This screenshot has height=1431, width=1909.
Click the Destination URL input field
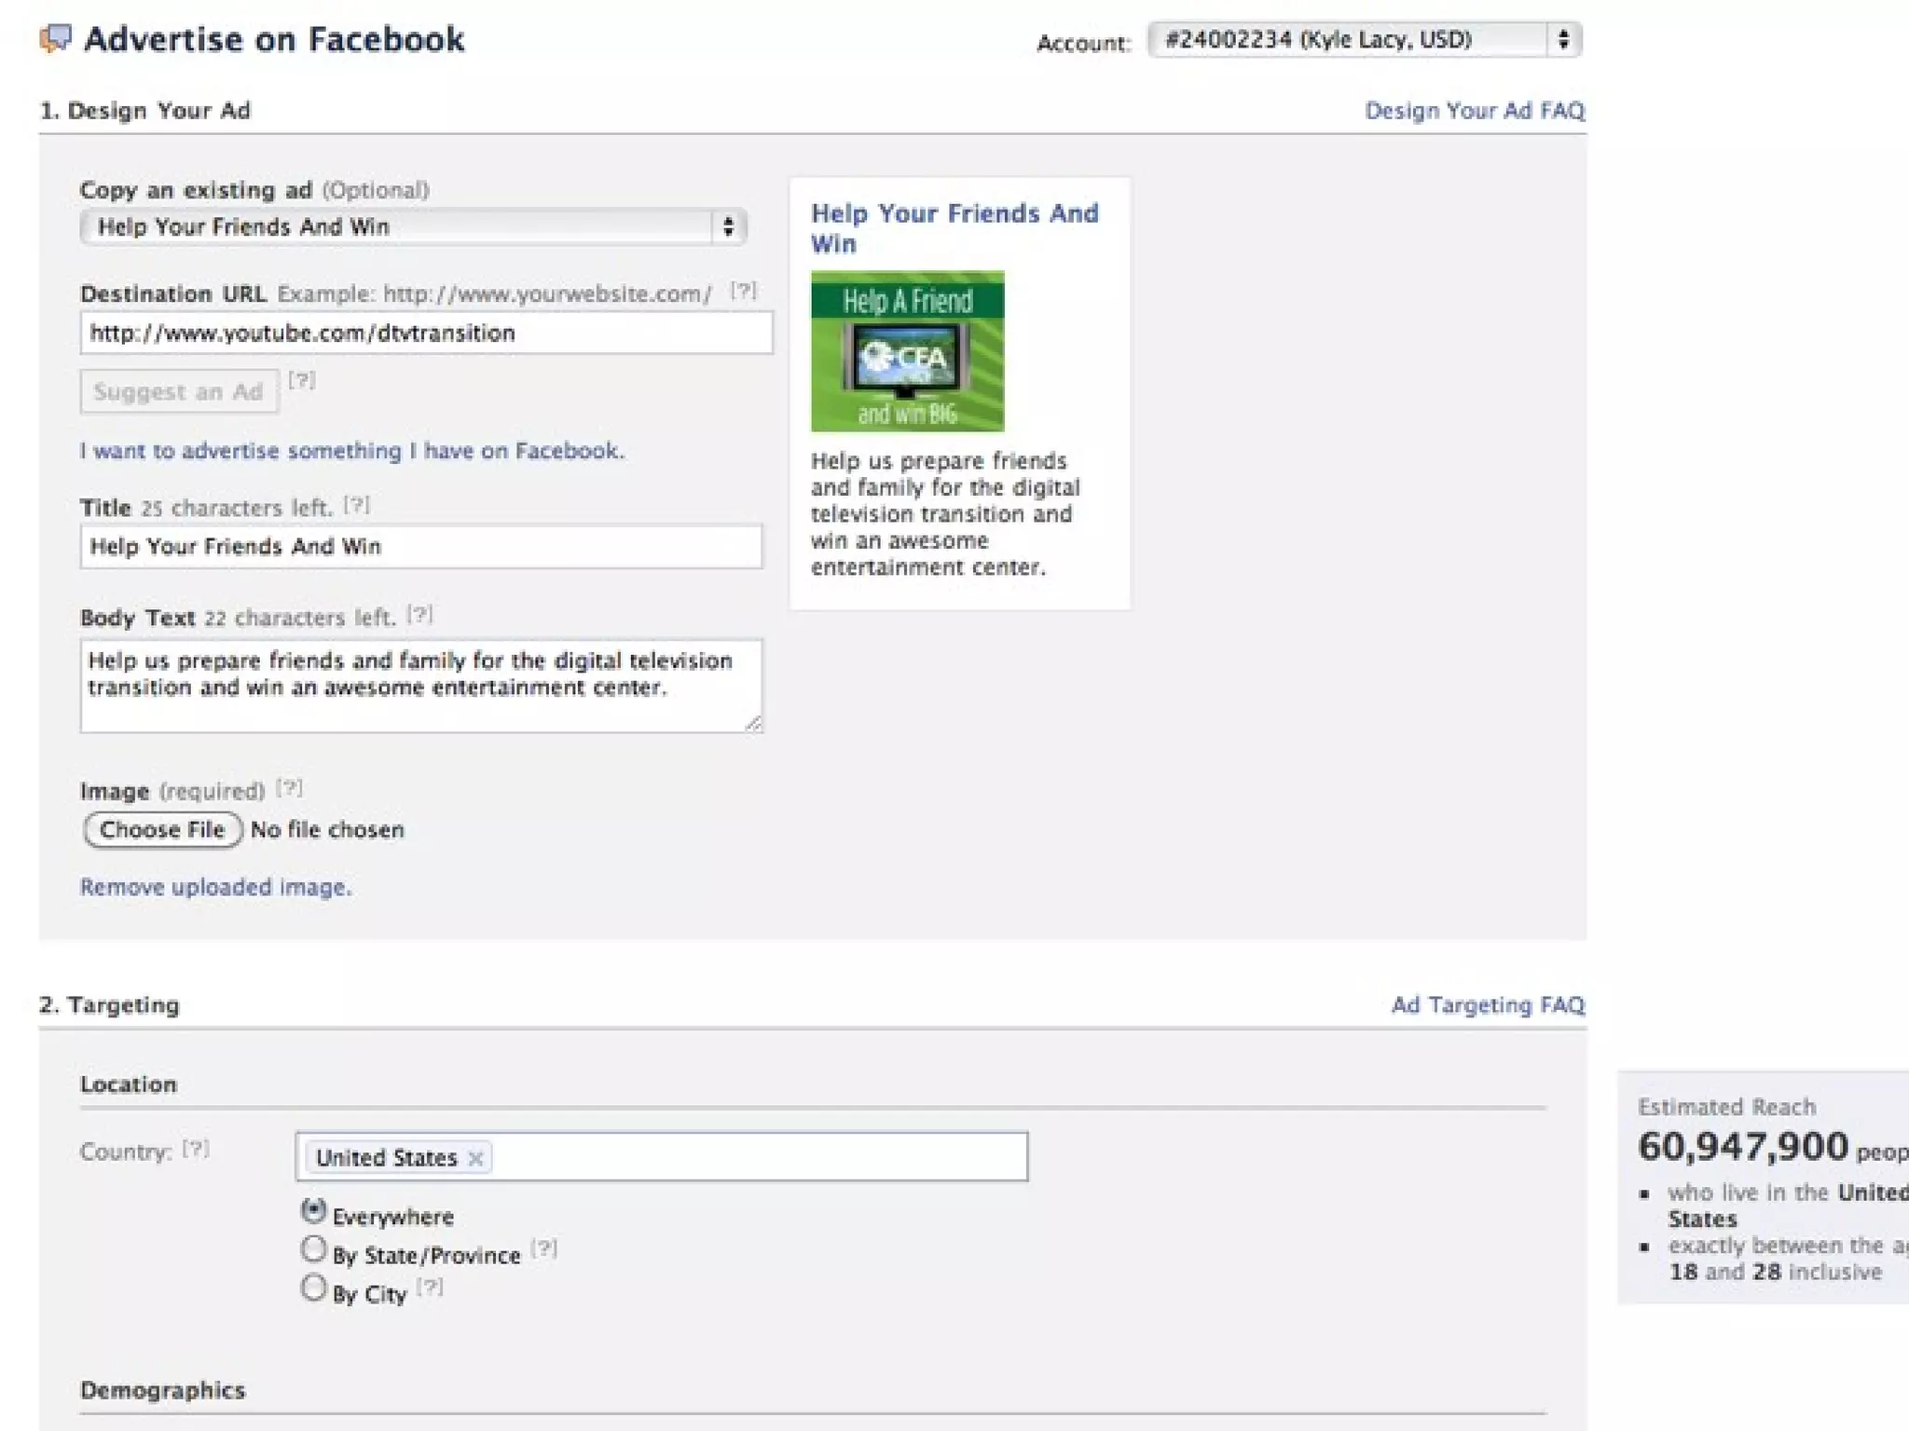click(426, 334)
